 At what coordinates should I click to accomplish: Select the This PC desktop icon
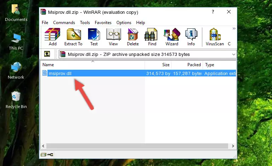point(16,42)
